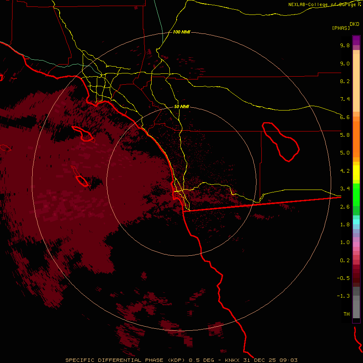Click the 5.8 scale value
The width and height of the screenshot is (363, 363).
click(345, 135)
